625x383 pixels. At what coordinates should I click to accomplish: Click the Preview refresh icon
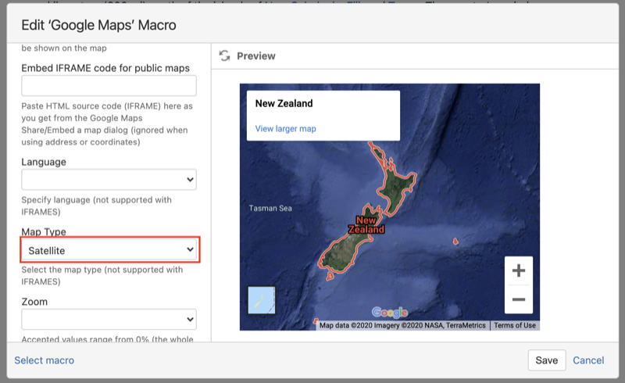[x=225, y=55]
